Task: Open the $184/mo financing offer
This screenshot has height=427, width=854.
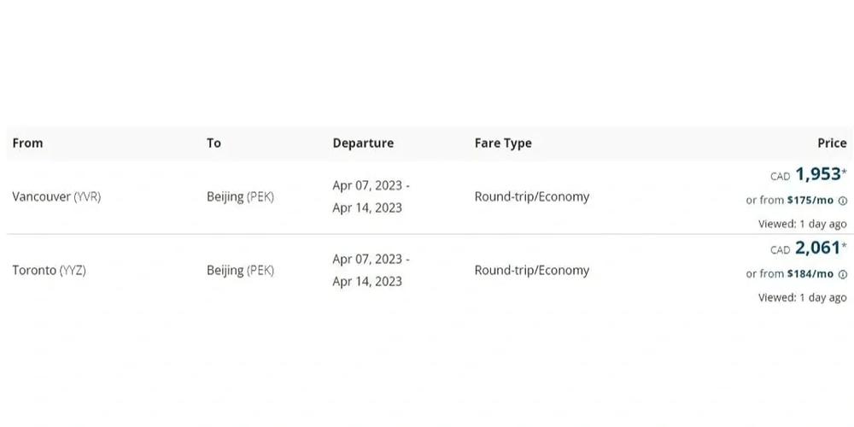Action: click(x=810, y=274)
